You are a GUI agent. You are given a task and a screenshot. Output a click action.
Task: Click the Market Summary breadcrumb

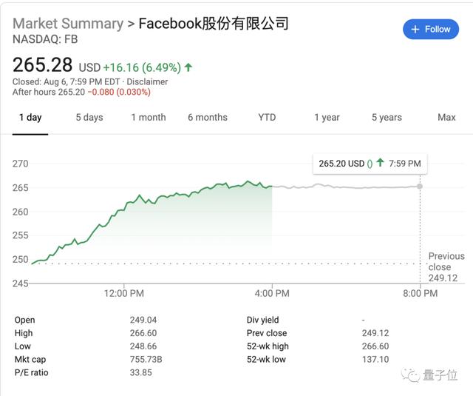(x=68, y=24)
